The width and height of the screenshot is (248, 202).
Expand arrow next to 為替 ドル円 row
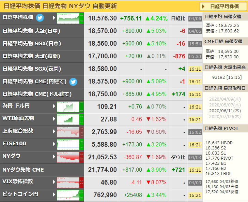(54, 106)
